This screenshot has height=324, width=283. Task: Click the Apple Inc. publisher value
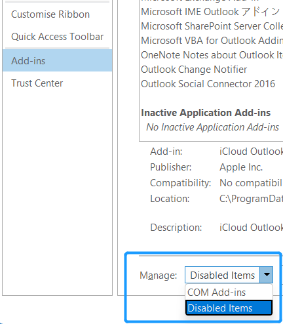241,167
